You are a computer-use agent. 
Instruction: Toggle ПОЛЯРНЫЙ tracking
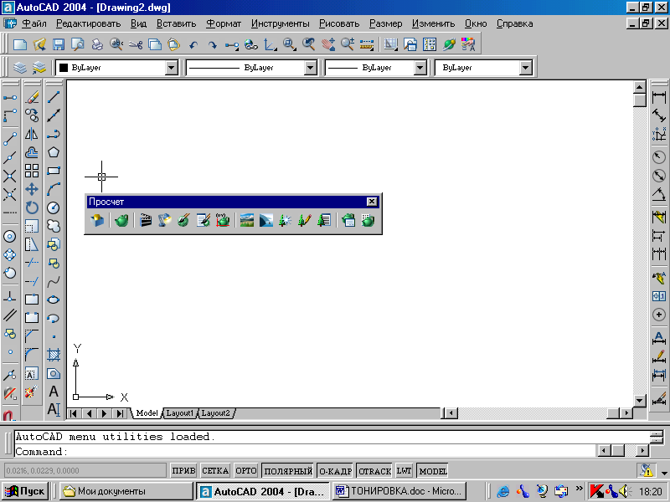coord(288,471)
